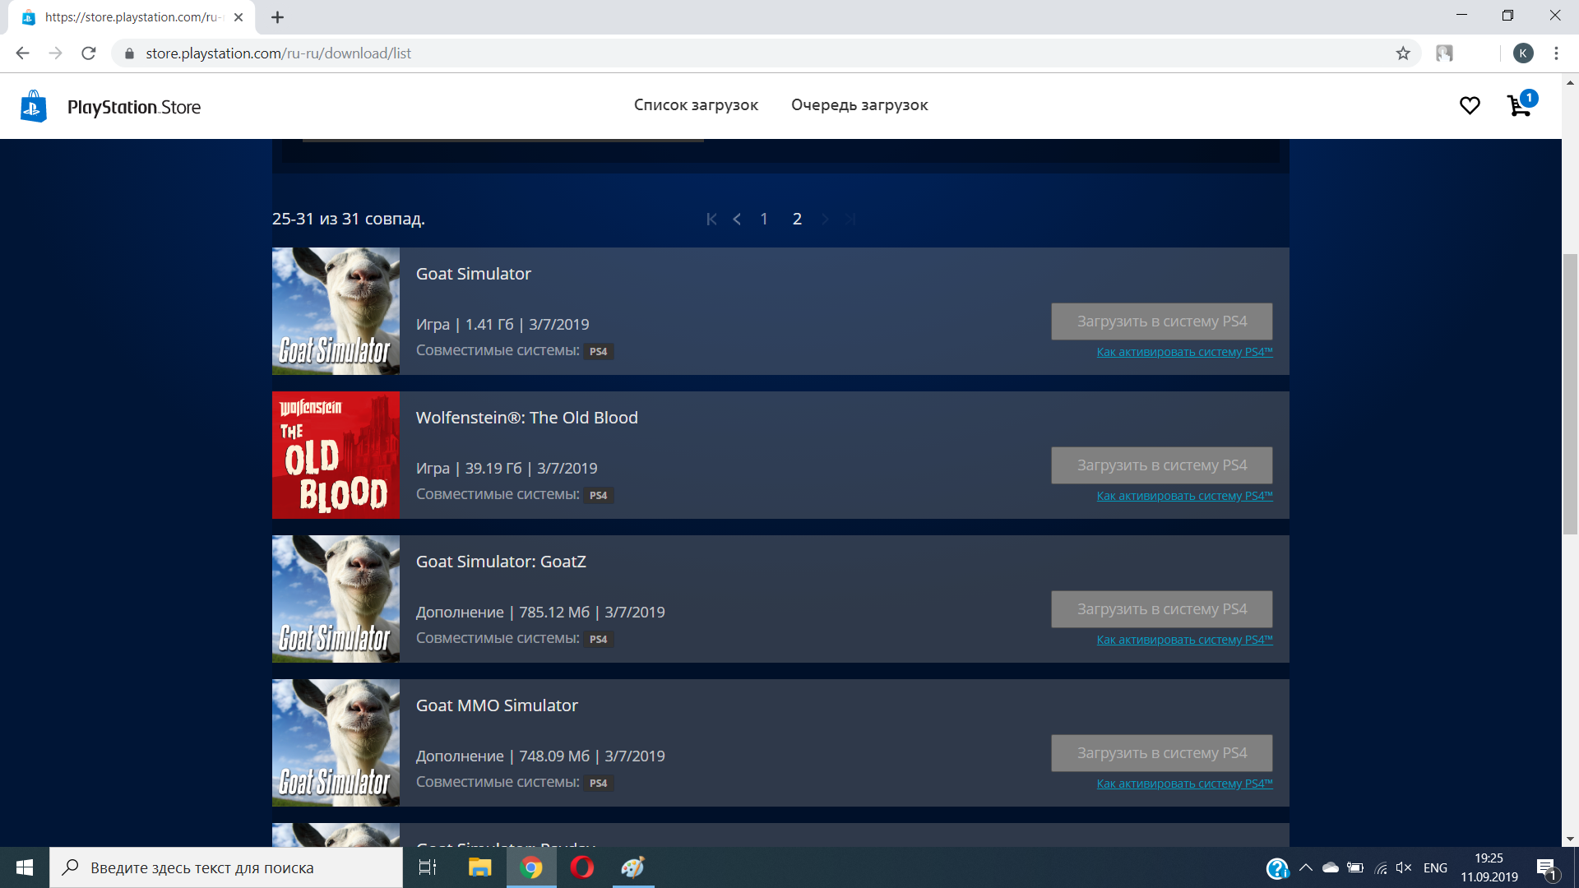
Task: Open the wishlist heart icon
Action: (1470, 106)
